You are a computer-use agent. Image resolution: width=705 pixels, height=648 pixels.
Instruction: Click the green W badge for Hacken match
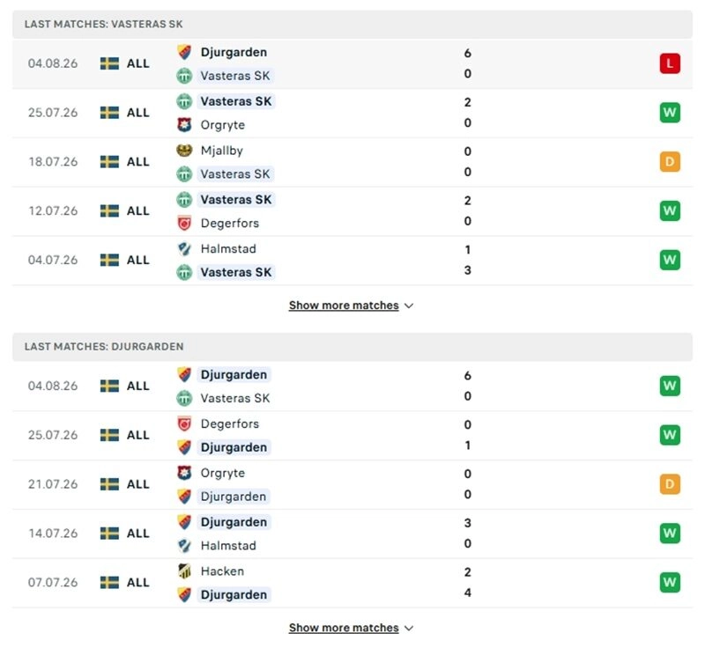click(x=670, y=583)
